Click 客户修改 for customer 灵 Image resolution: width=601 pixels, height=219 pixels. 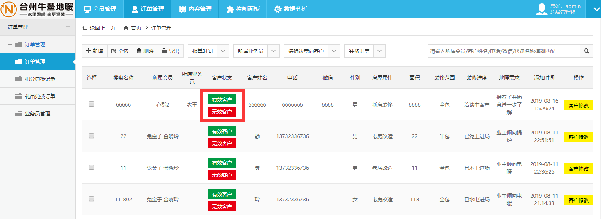pos(579,168)
